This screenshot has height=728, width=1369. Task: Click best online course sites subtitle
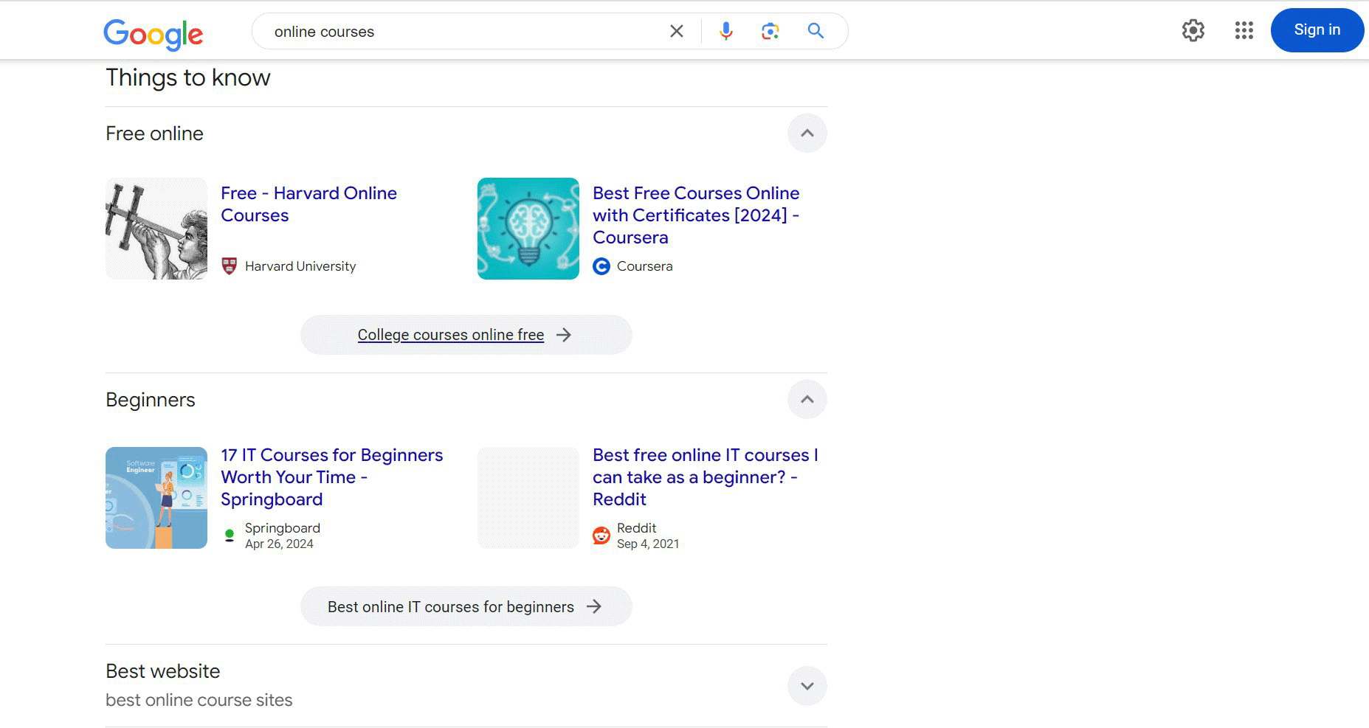(x=199, y=700)
